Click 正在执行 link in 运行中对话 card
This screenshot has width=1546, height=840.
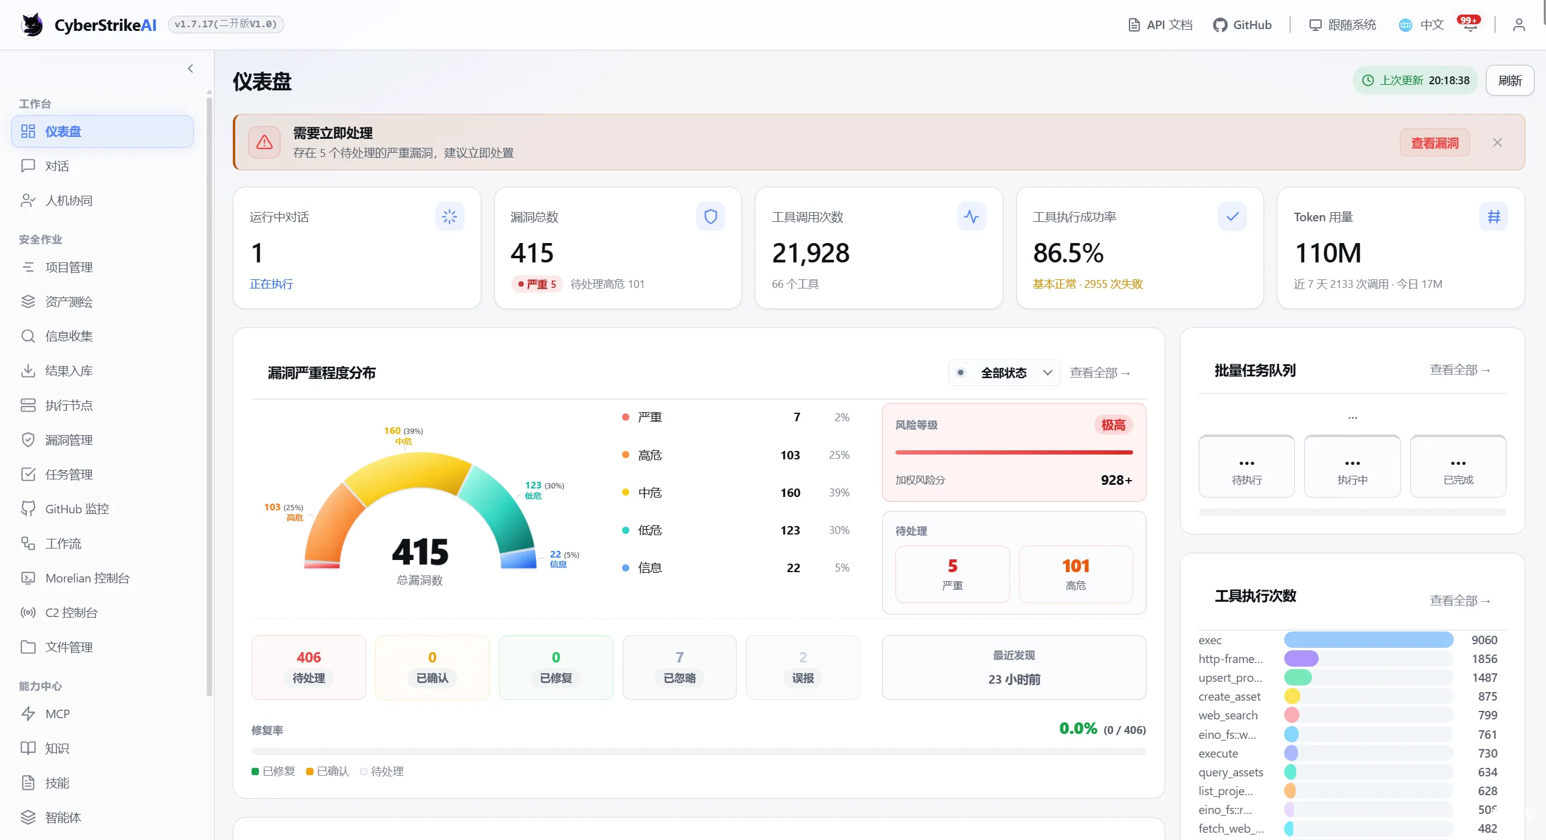pyautogui.click(x=271, y=284)
